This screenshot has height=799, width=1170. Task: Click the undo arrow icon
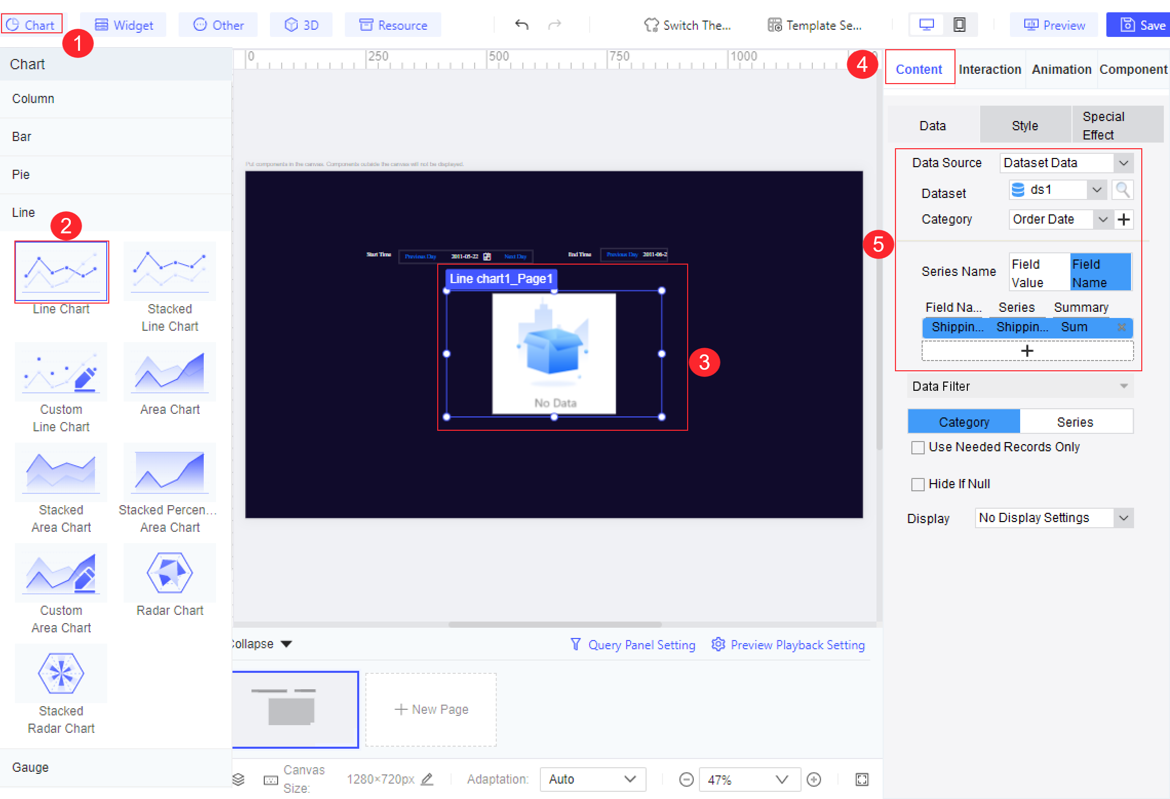coord(521,25)
